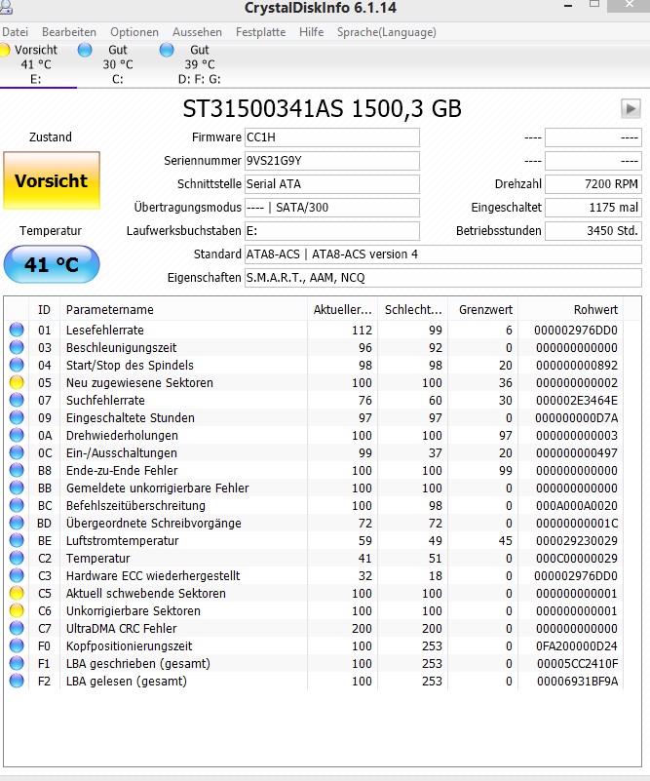Open the Aussehen menu
Image resolution: width=650 pixels, height=781 pixels.
click(x=197, y=32)
